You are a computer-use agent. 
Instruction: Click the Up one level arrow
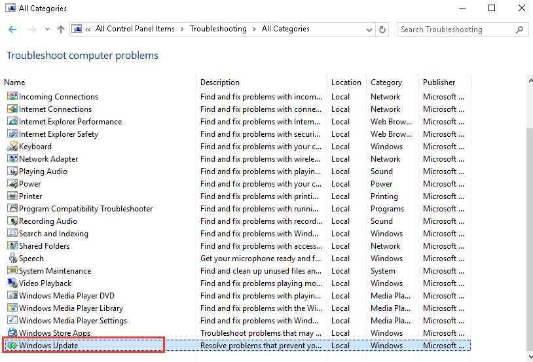(61, 29)
